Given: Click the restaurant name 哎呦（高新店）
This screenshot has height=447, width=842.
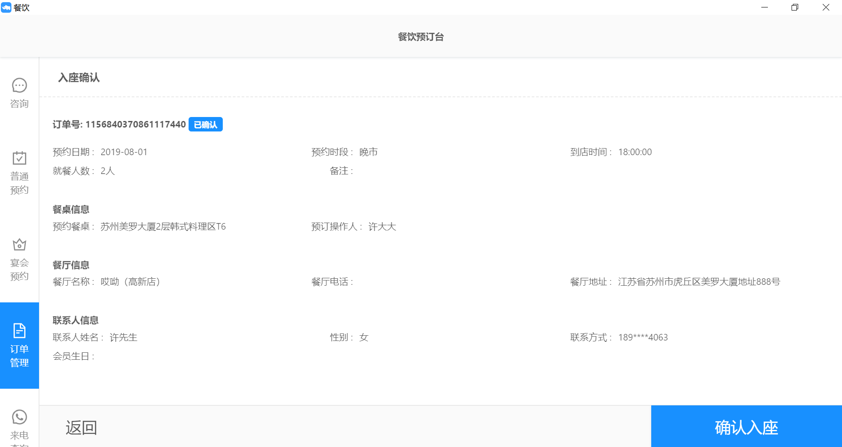Looking at the screenshot, I should pos(130,282).
